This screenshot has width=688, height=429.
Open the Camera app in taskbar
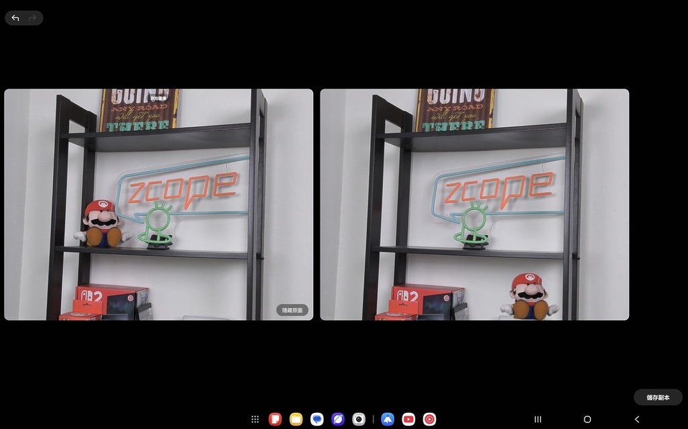[359, 420]
